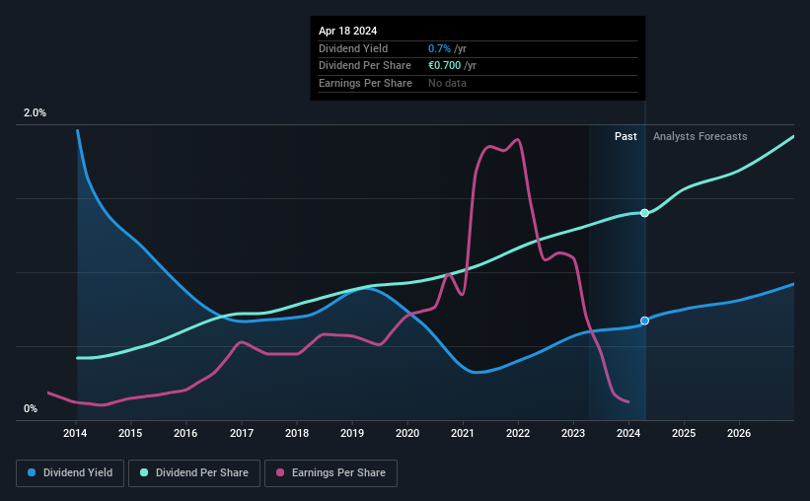Select the blue data point marker on chart

coord(644,321)
